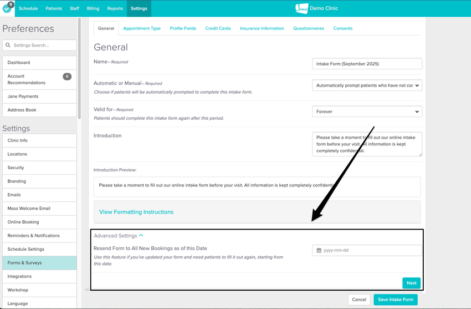Viewport: 471px width, 309px height.
Task: Open Emails settings
Action: (39, 195)
